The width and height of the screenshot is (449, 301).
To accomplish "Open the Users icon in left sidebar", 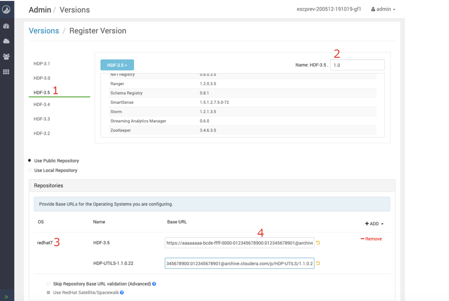I will click(x=6, y=56).
